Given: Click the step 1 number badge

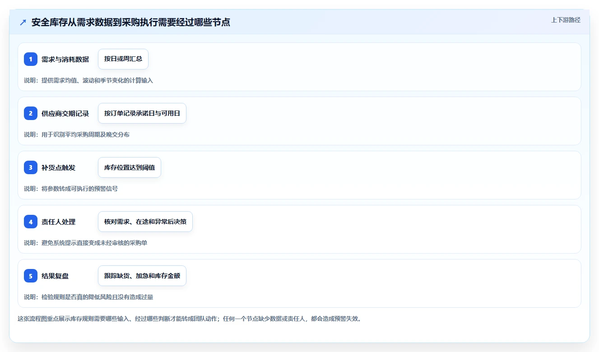Looking at the screenshot, I should [x=31, y=59].
